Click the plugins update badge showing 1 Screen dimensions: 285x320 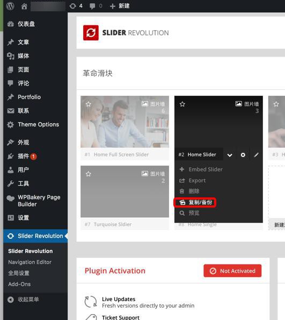(34, 157)
